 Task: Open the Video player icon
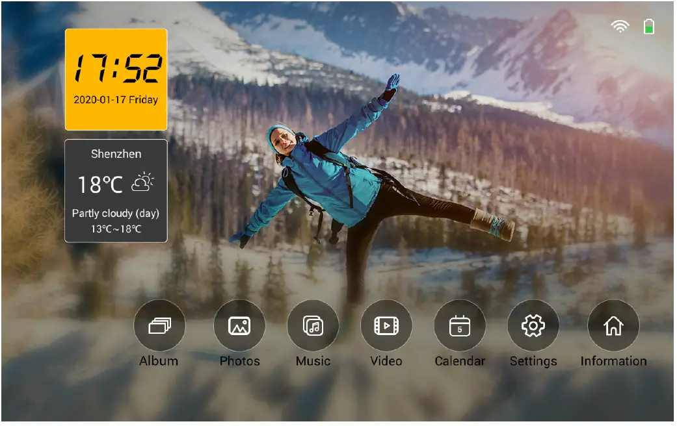coord(386,325)
